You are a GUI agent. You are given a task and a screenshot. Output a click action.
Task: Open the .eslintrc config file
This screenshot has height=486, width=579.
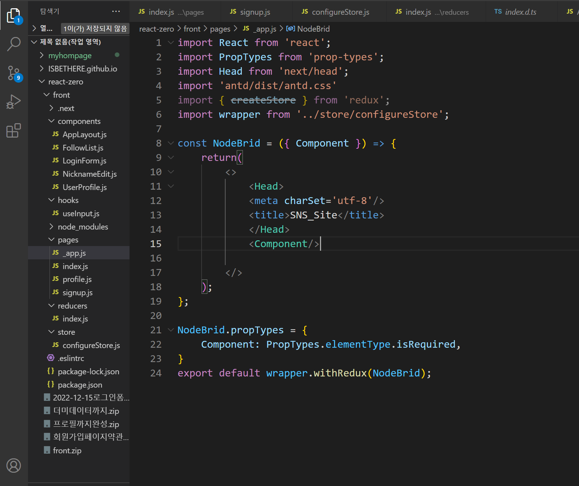click(71, 358)
